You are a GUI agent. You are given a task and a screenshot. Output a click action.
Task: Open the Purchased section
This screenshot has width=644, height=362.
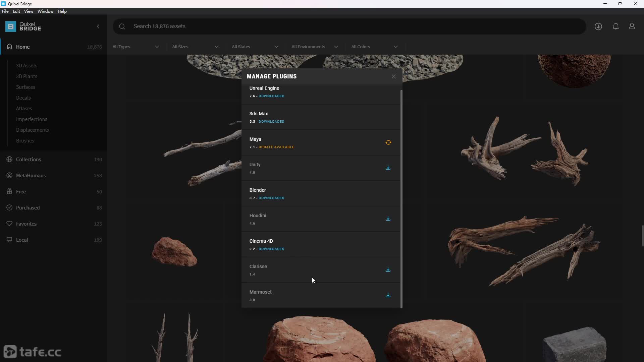click(x=54, y=207)
